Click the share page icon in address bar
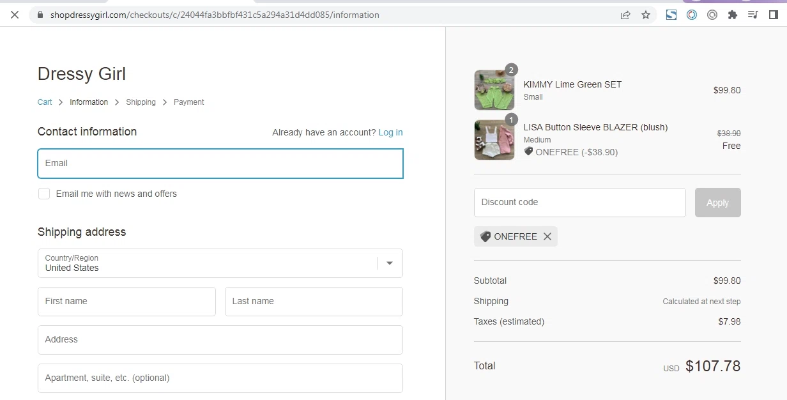 pyautogui.click(x=625, y=15)
